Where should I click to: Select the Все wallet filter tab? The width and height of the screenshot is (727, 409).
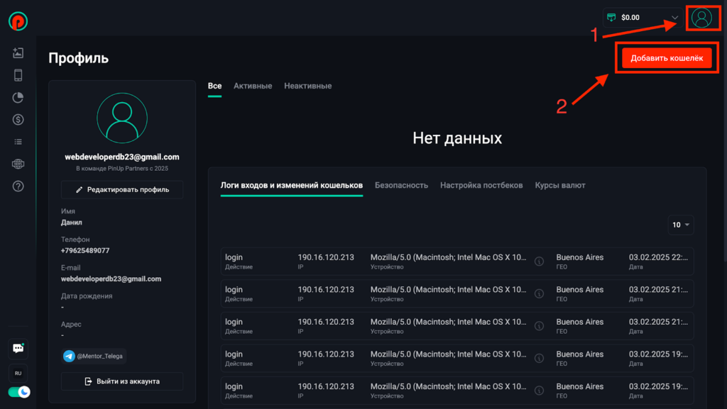pyautogui.click(x=214, y=86)
